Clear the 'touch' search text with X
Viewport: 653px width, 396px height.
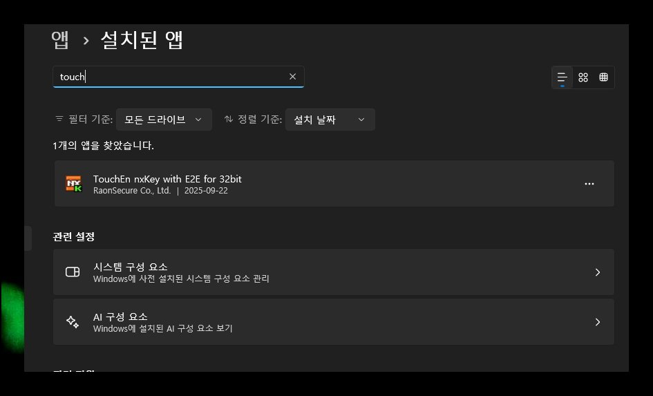point(292,77)
